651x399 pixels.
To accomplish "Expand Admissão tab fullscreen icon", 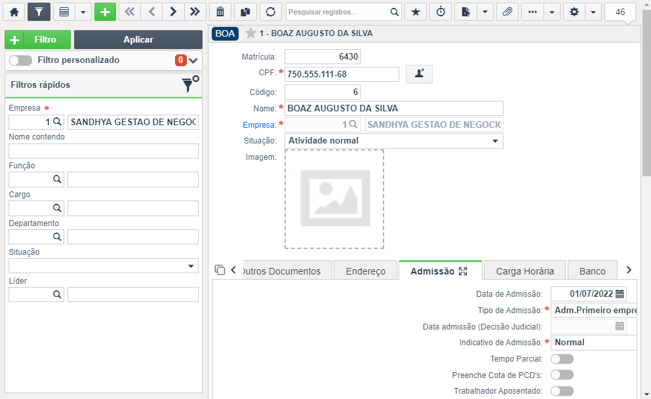I will point(463,271).
